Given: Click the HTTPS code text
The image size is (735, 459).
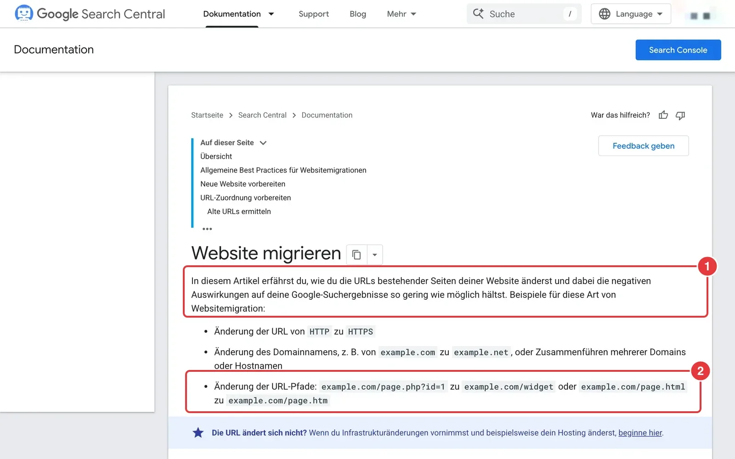Looking at the screenshot, I should pos(361,331).
